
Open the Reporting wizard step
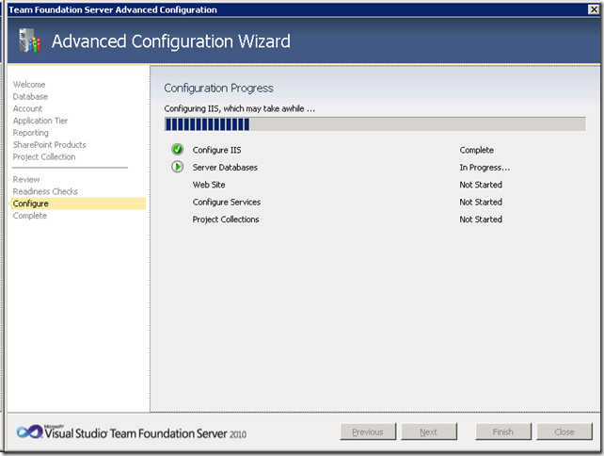31,134
